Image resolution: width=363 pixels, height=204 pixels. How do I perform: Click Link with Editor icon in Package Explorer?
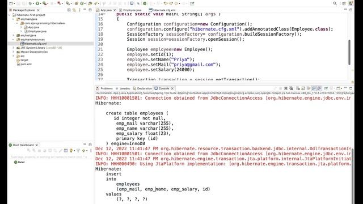pyautogui.click(x=74, y=10)
